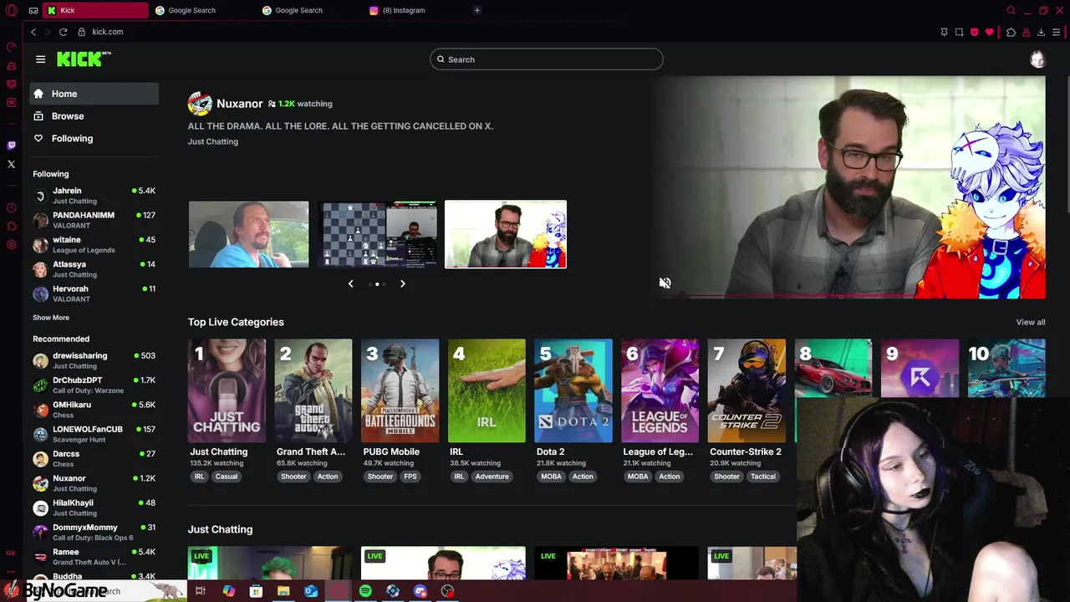1070x602 pixels.
Task: Switch to the second Google Search tab
Action: coord(309,10)
